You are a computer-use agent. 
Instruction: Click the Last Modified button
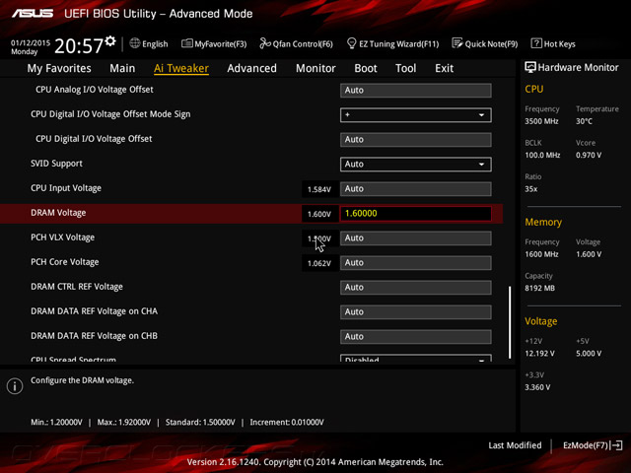pyautogui.click(x=515, y=445)
